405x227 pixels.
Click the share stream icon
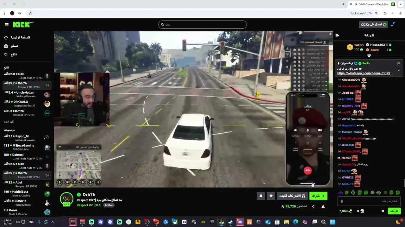point(313,207)
